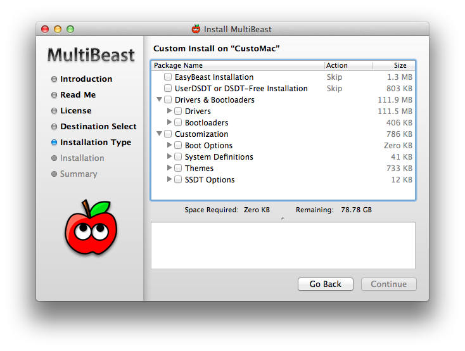
Task: Click the yellow minimize window button
Action: (x=58, y=29)
